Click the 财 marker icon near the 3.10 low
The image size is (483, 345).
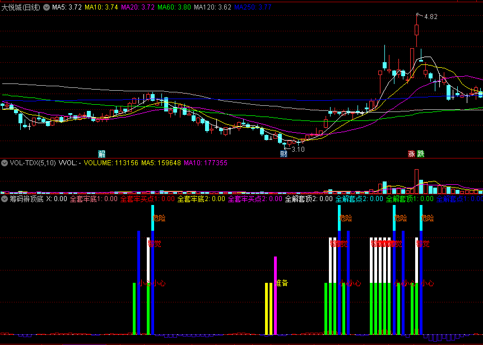click(x=284, y=154)
